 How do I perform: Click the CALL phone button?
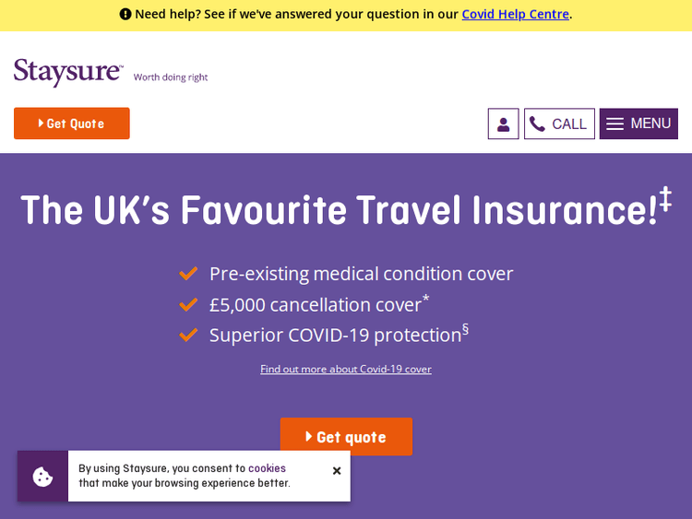559,124
